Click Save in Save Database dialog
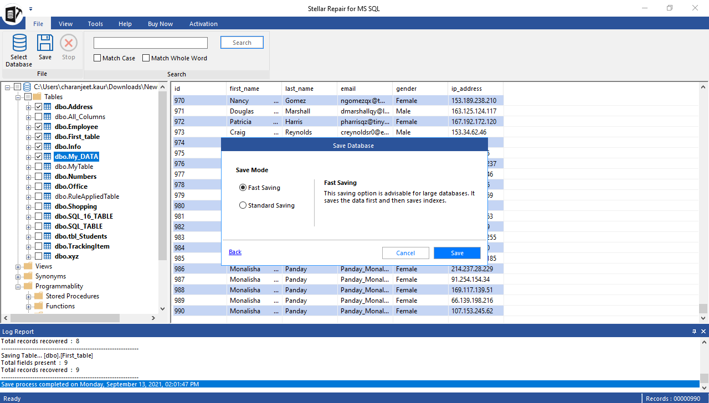 [x=457, y=253]
